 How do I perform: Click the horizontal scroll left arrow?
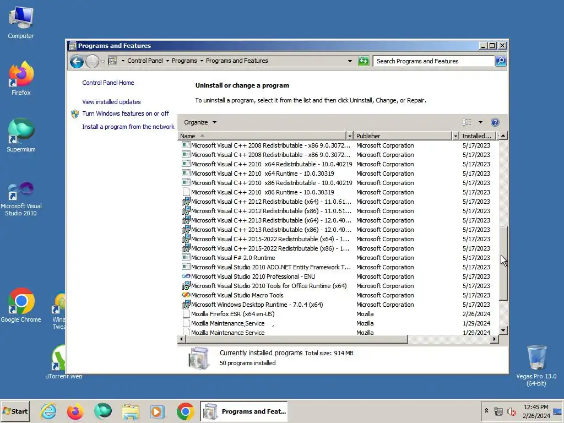(181, 339)
